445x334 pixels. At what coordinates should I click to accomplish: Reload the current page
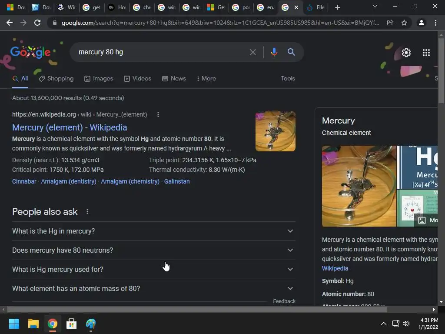point(37,23)
